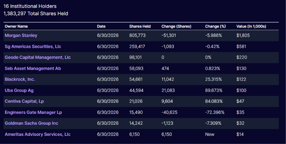
Task: Open the Blackrock, Inc. link
Action: pyautogui.click(x=20, y=79)
